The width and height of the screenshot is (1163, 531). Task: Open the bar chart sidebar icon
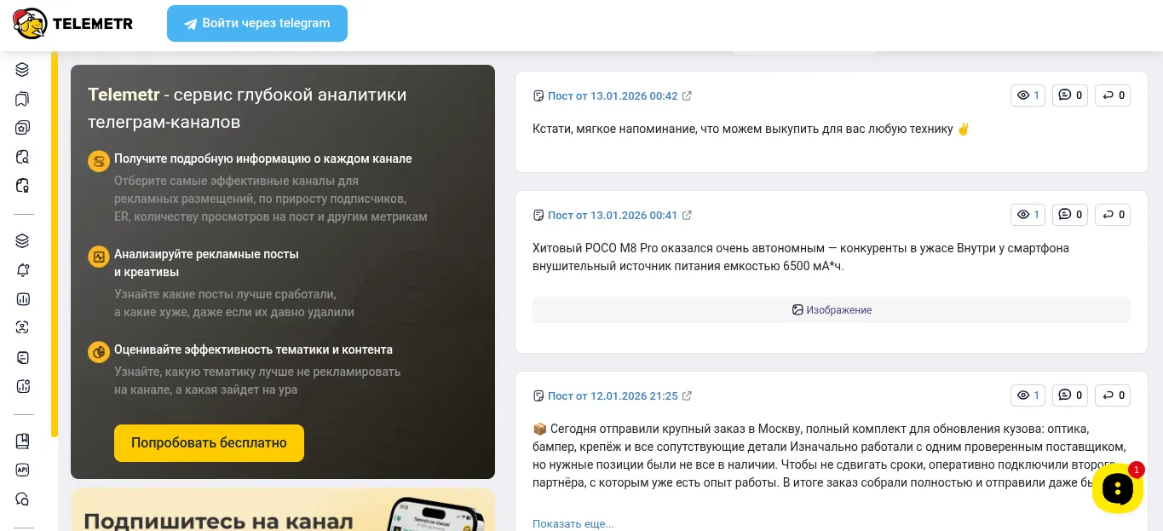(x=23, y=299)
